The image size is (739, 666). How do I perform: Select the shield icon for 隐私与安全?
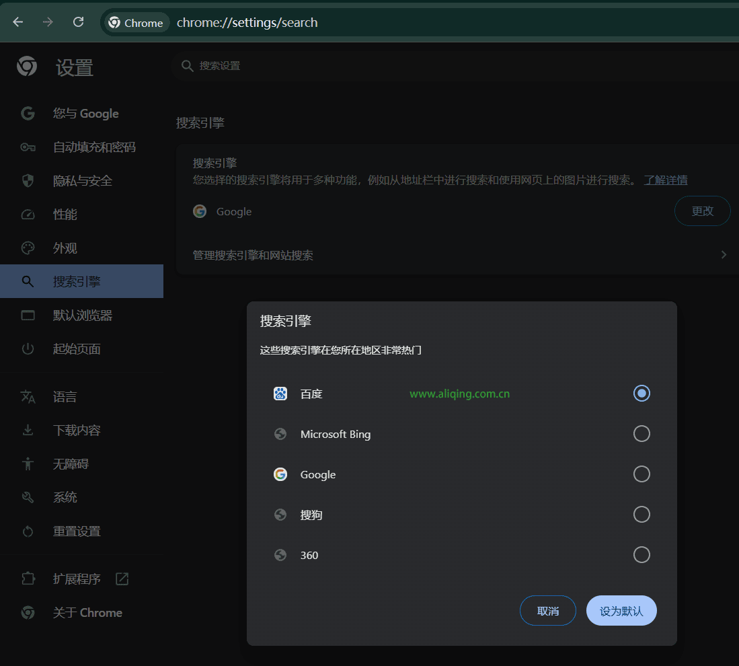pyautogui.click(x=27, y=180)
